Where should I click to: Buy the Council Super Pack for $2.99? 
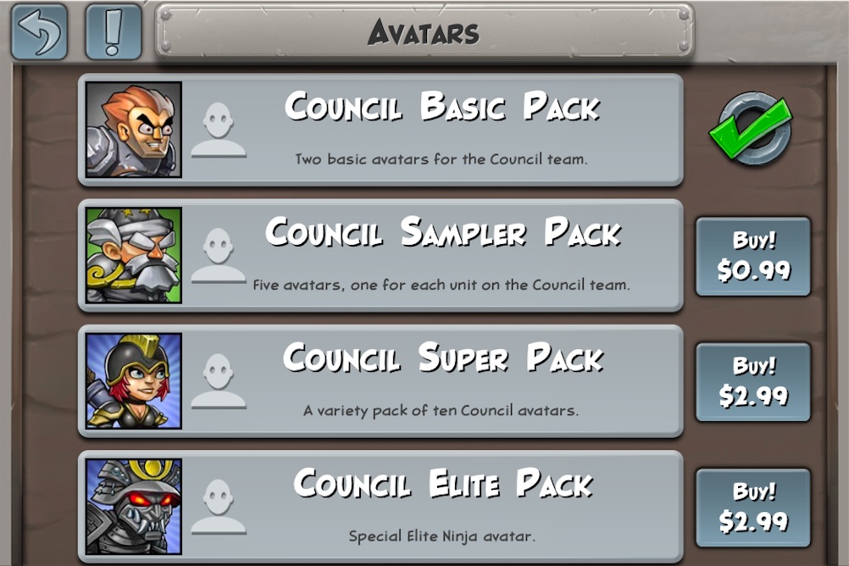coord(753,382)
